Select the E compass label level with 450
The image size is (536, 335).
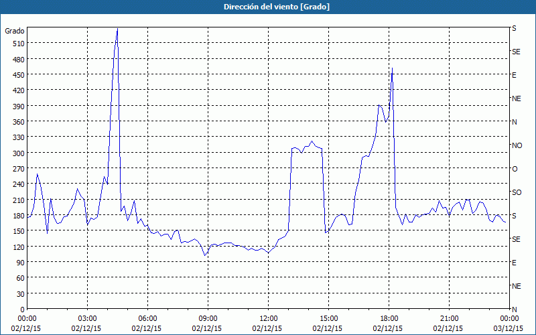514,75
